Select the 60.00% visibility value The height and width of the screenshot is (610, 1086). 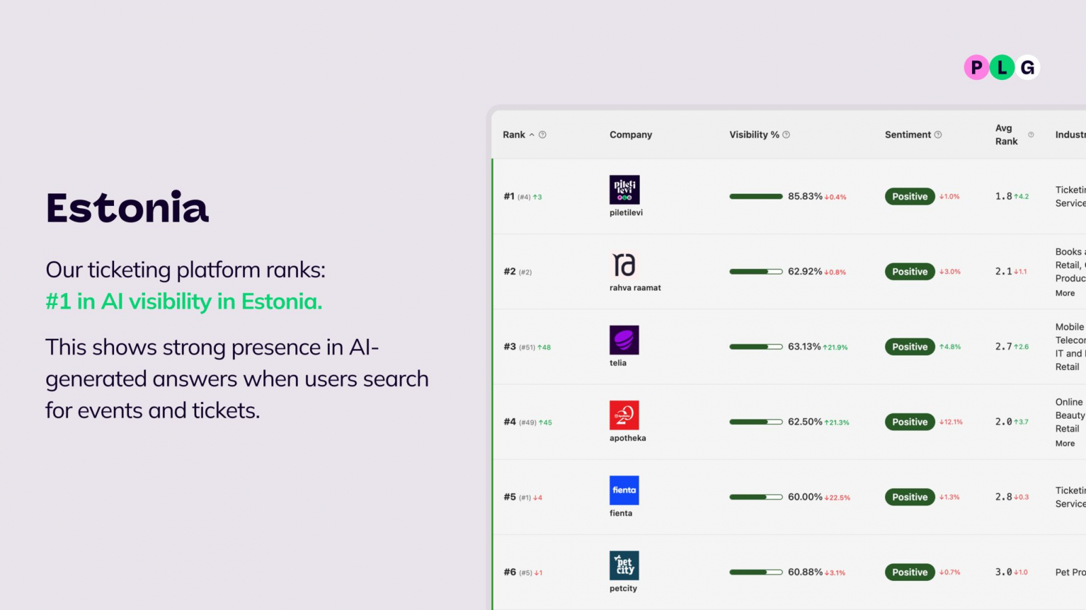tap(805, 497)
